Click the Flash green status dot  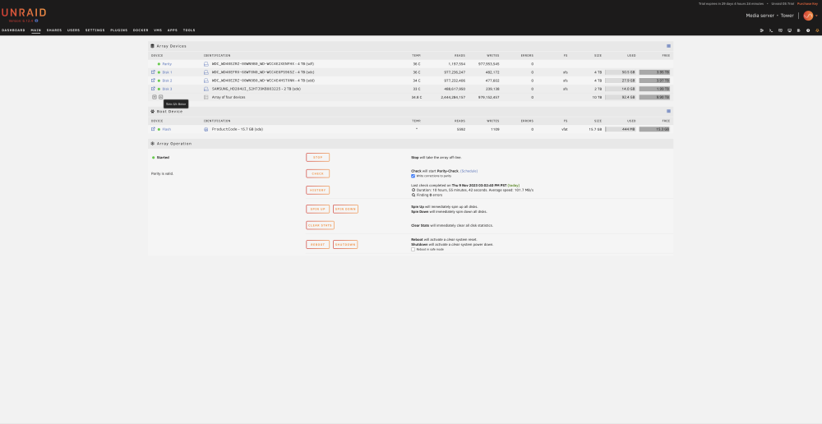tap(159, 129)
